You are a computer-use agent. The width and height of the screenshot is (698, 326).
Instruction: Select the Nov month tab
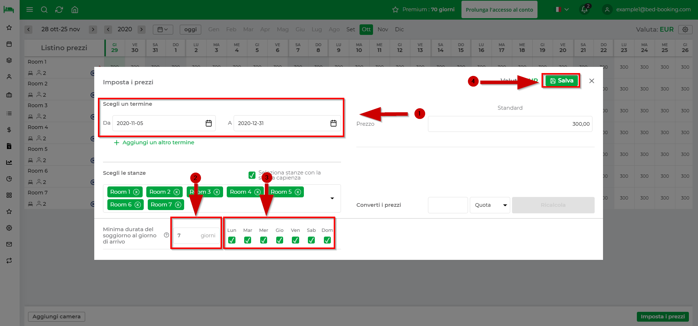(383, 29)
